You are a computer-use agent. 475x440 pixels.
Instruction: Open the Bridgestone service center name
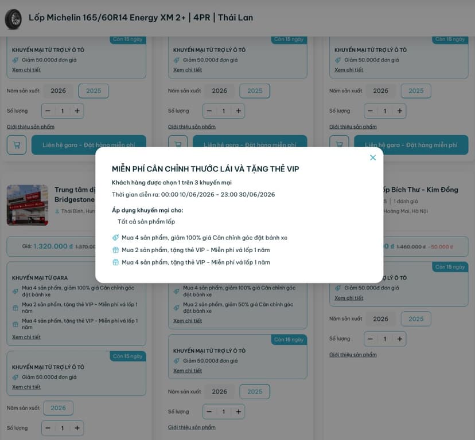(75, 195)
